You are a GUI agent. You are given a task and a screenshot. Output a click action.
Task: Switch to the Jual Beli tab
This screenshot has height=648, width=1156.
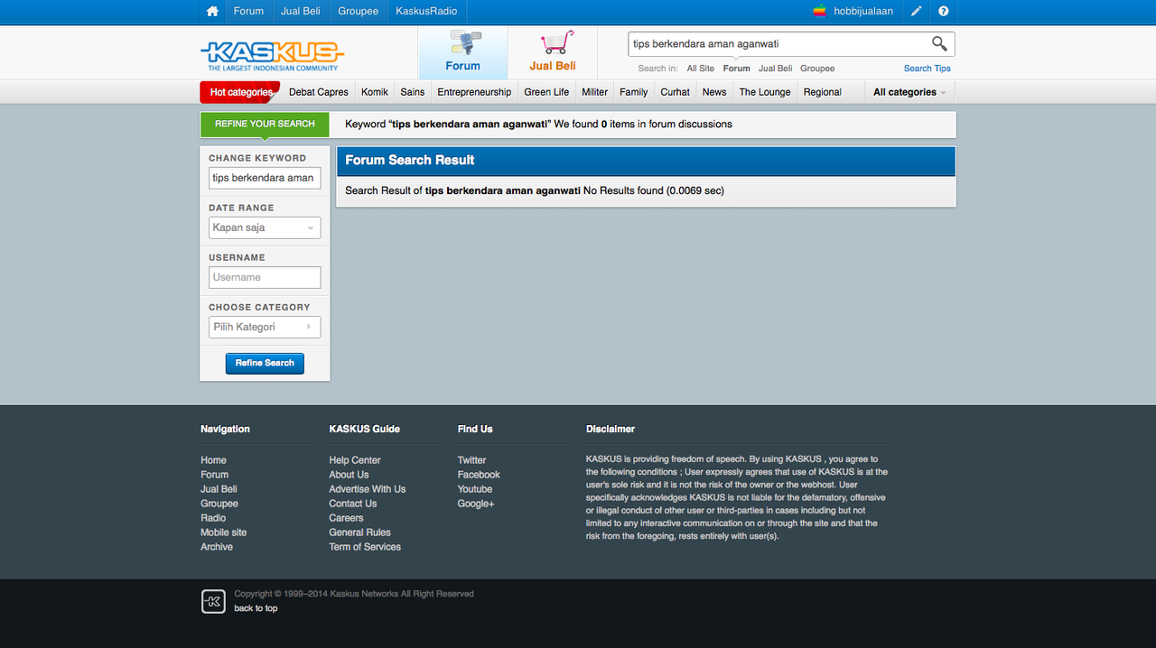[x=553, y=52]
